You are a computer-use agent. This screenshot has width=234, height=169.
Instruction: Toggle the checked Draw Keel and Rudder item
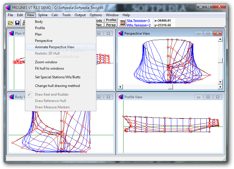pos(60,94)
